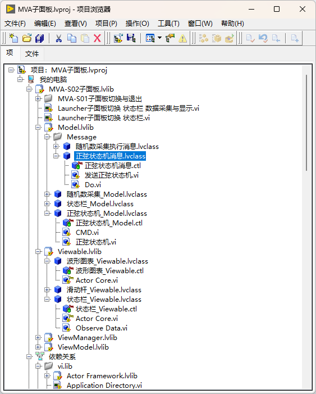Image resolution: width=316 pixels, height=394 pixels.
Task: Open the 项目(P) menu
Action: click(106, 24)
